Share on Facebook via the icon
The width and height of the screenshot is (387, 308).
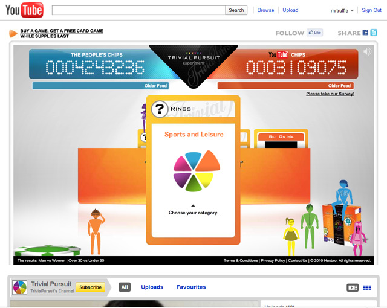[366, 33]
